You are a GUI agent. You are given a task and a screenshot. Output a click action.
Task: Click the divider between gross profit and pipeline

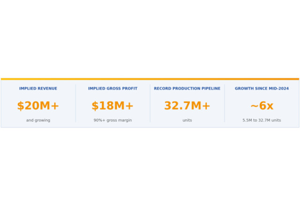150,103
